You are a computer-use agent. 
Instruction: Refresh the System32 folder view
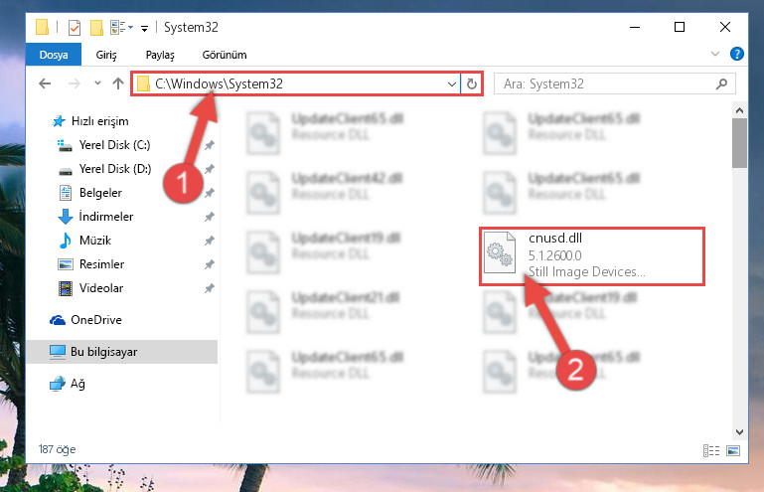471,83
